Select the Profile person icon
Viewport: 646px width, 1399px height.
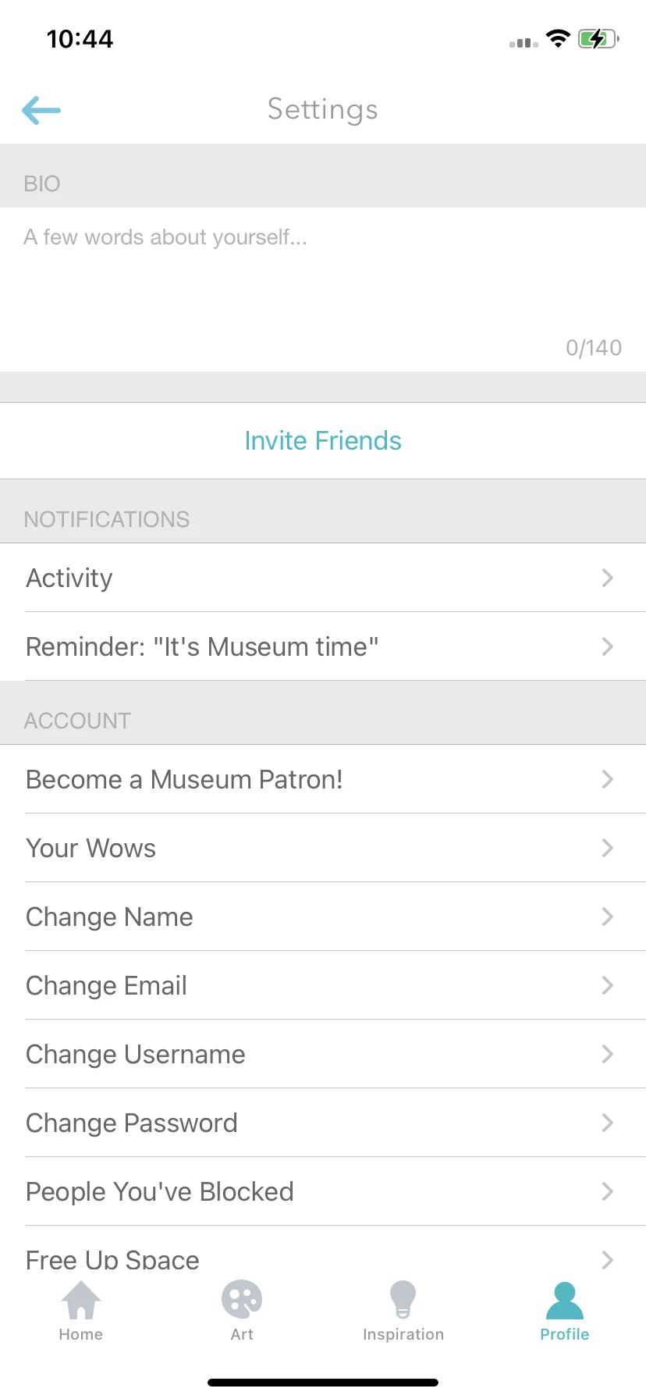click(x=565, y=1301)
